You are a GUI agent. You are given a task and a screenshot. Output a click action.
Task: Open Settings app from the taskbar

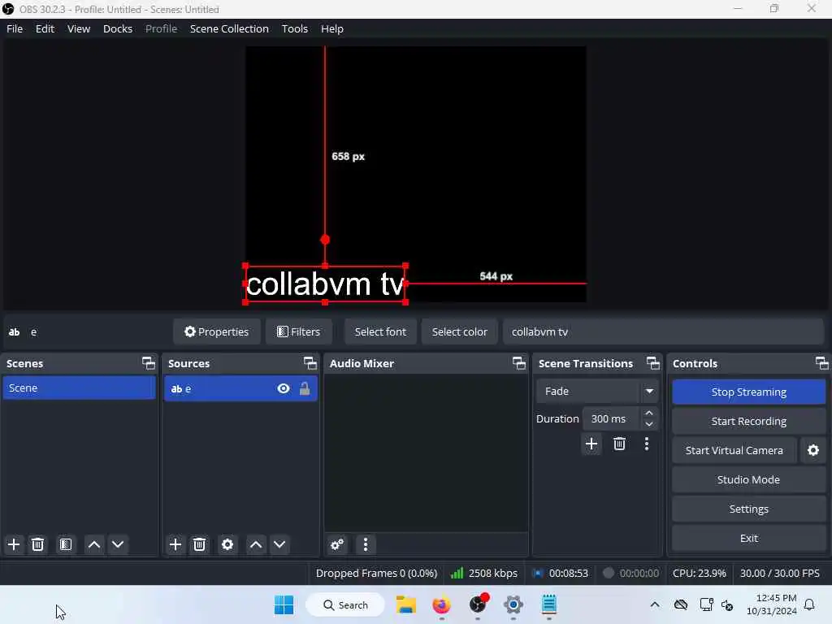(513, 604)
